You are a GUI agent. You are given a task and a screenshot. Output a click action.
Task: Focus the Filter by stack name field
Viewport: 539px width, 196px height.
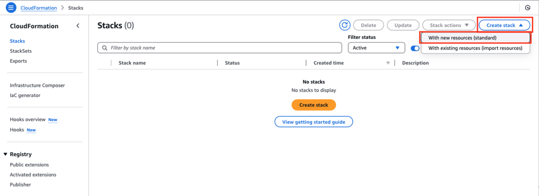tap(220, 48)
